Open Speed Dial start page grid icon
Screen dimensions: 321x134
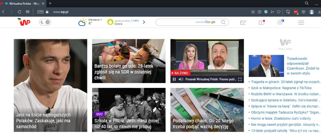pyautogui.click(x=28, y=12)
